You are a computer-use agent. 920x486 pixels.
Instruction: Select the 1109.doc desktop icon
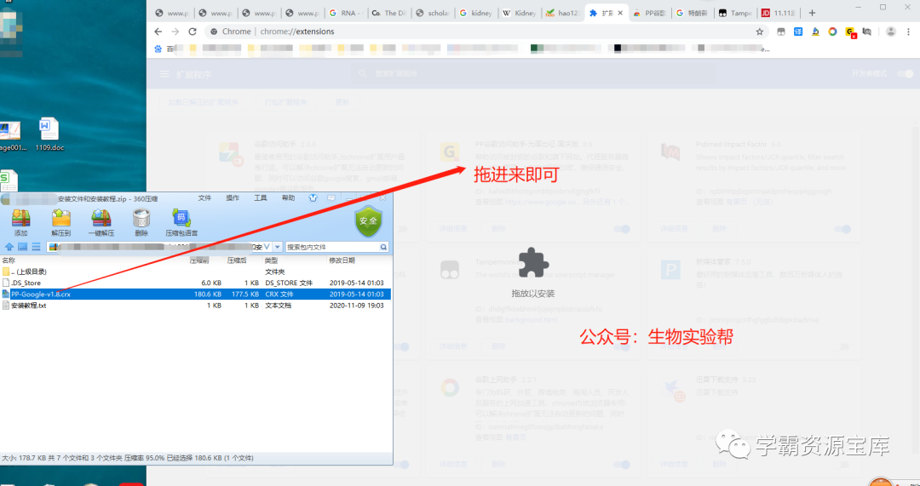click(49, 134)
